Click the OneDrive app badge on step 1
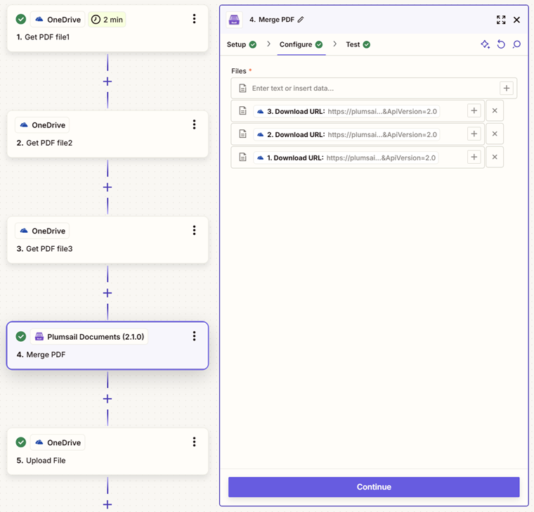The image size is (534, 512). pos(58,20)
